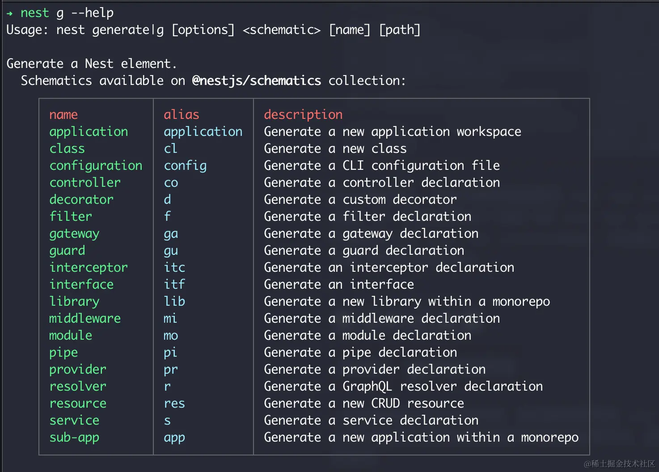659x472 pixels.
Task: Select the 'filter' schematic name
Action: point(71,217)
